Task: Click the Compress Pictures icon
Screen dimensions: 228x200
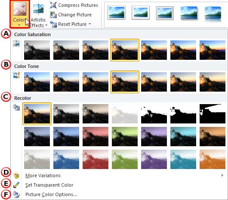Action: (x=53, y=5)
